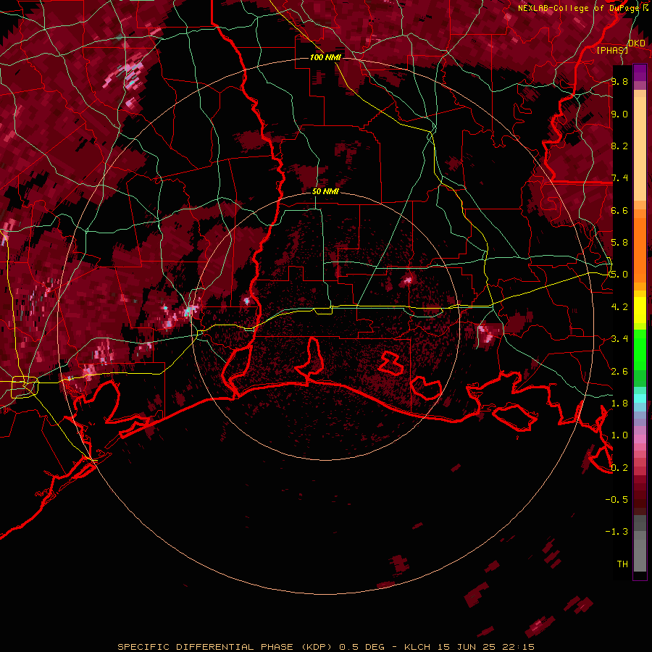The height and width of the screenshot is (652, 652).
Task: Click the 7.4 value on the color scale
Action: click(619, 178)
